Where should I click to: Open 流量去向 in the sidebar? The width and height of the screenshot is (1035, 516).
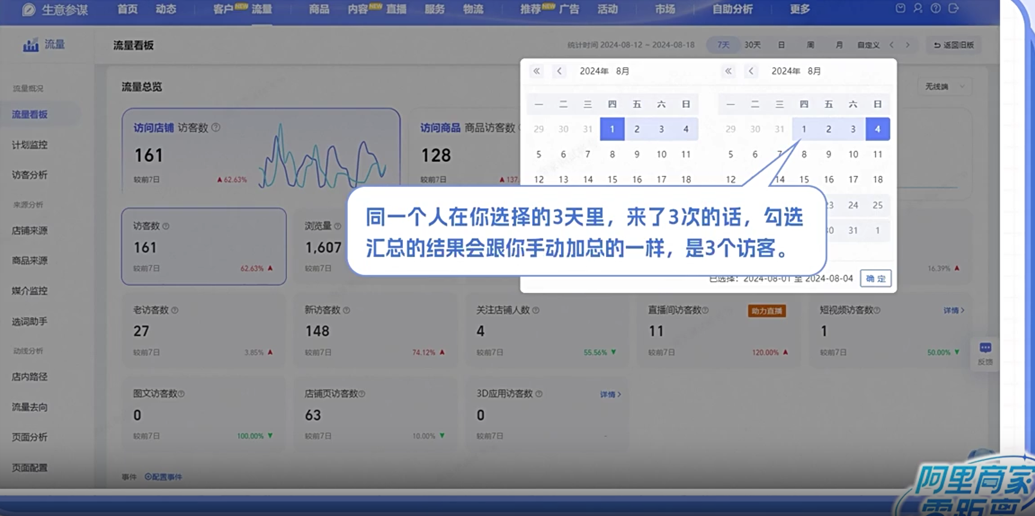click(29, 408)
